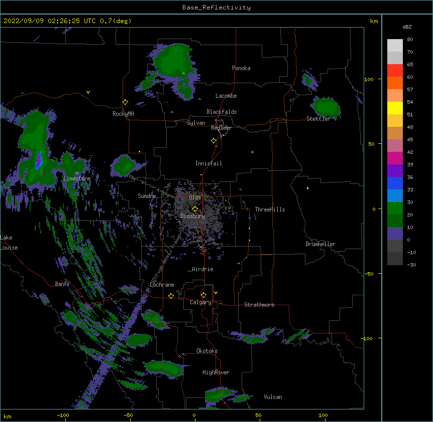Click the yellow diamond between Olds and Didsbury

(x=195, y=209)
